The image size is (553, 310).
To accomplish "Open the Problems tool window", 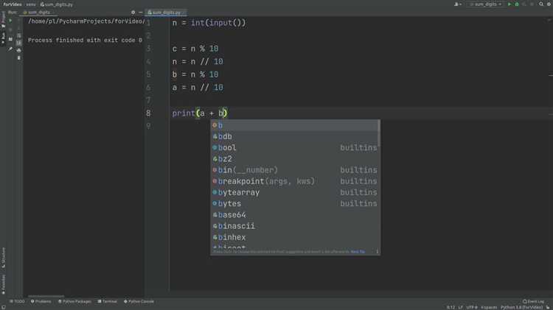I will [x=41, y=301].
